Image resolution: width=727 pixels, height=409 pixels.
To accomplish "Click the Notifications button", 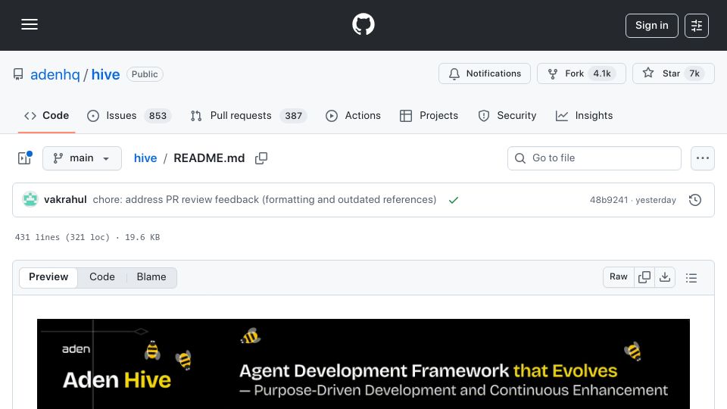I will 485,73.
